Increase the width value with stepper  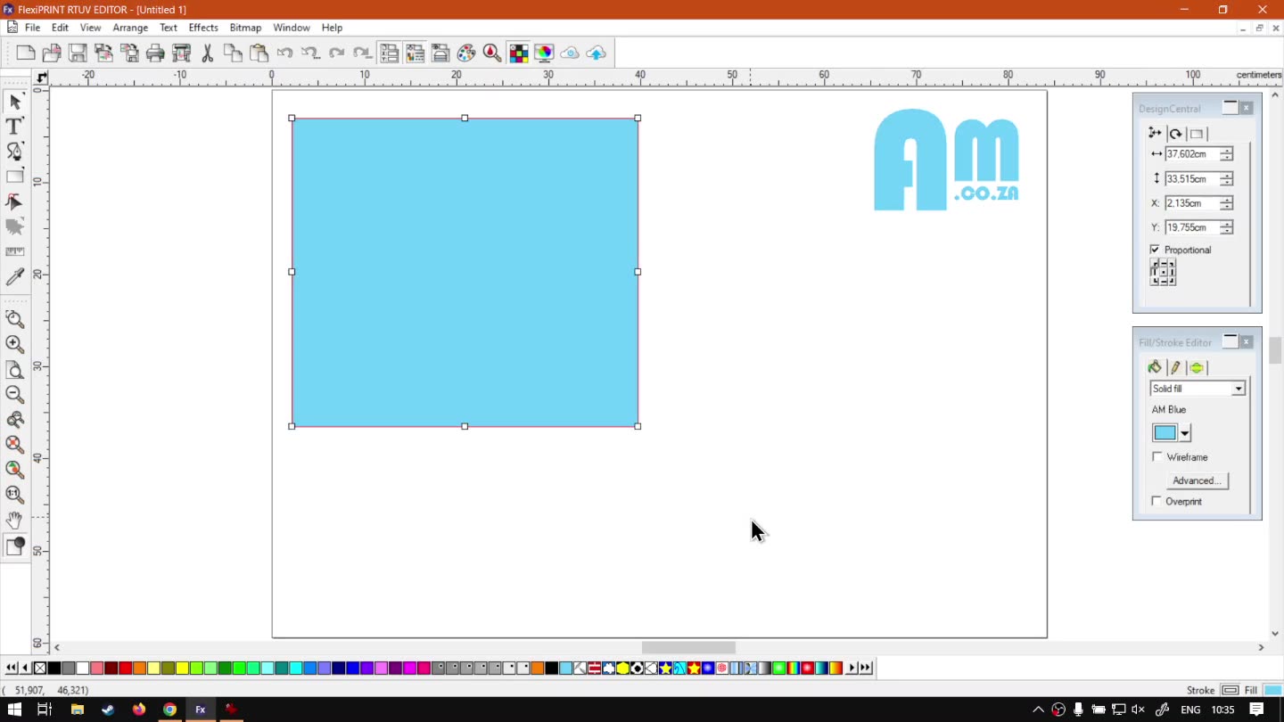pos(1227,151)
